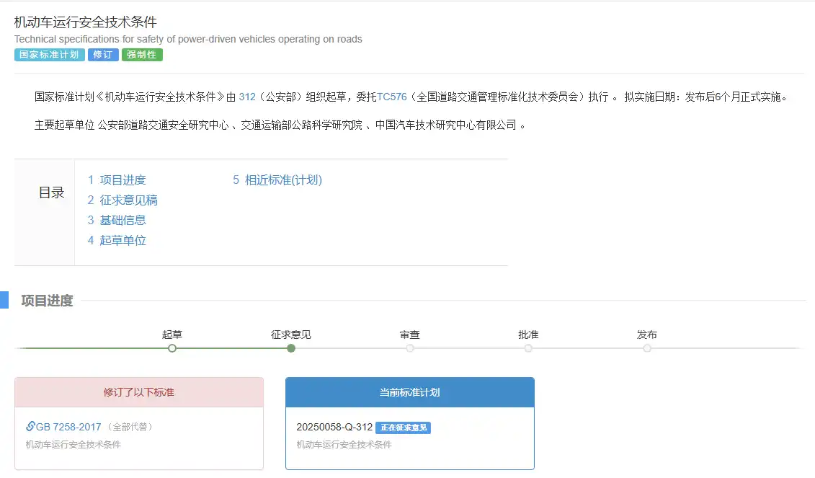Click the 修订了以下标准 card header
Image resolution: width=815 pixels, height=478 pixels.
coord(138,391)
